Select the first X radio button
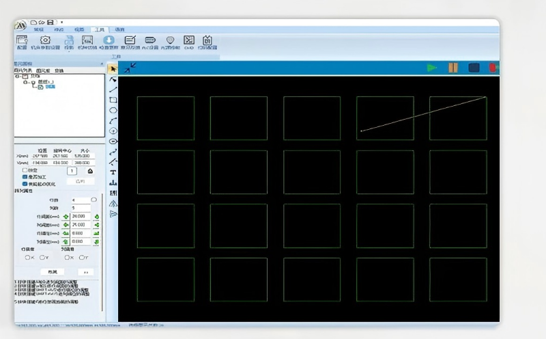This screenshot has width=546, height=339. (27, 258)
